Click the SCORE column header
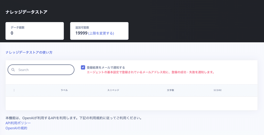Viewport: 264px width, 135px height. [x=217, y=90]
